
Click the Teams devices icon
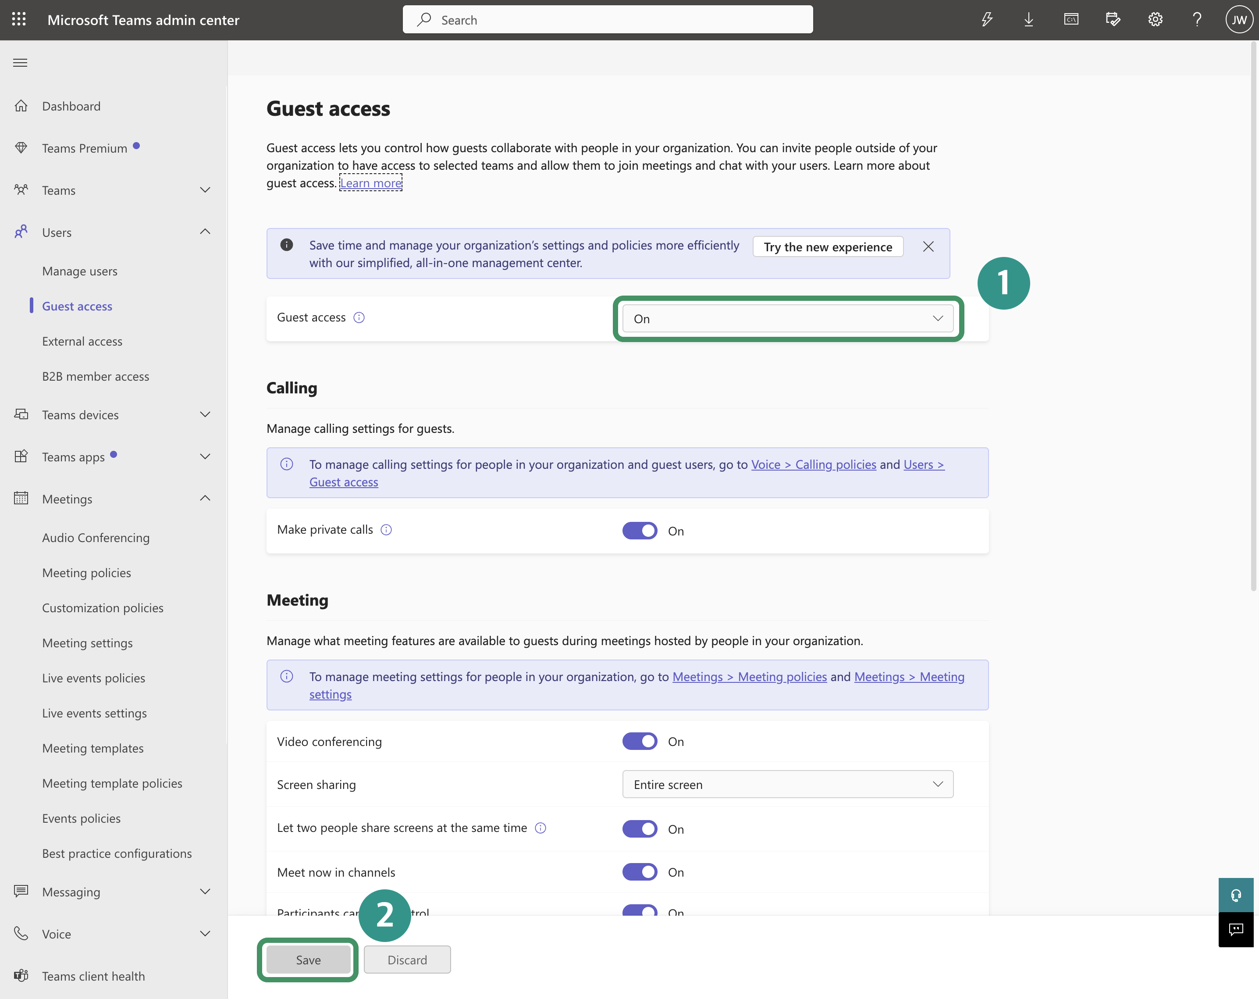pyautogui.click(x=21, y=414)
